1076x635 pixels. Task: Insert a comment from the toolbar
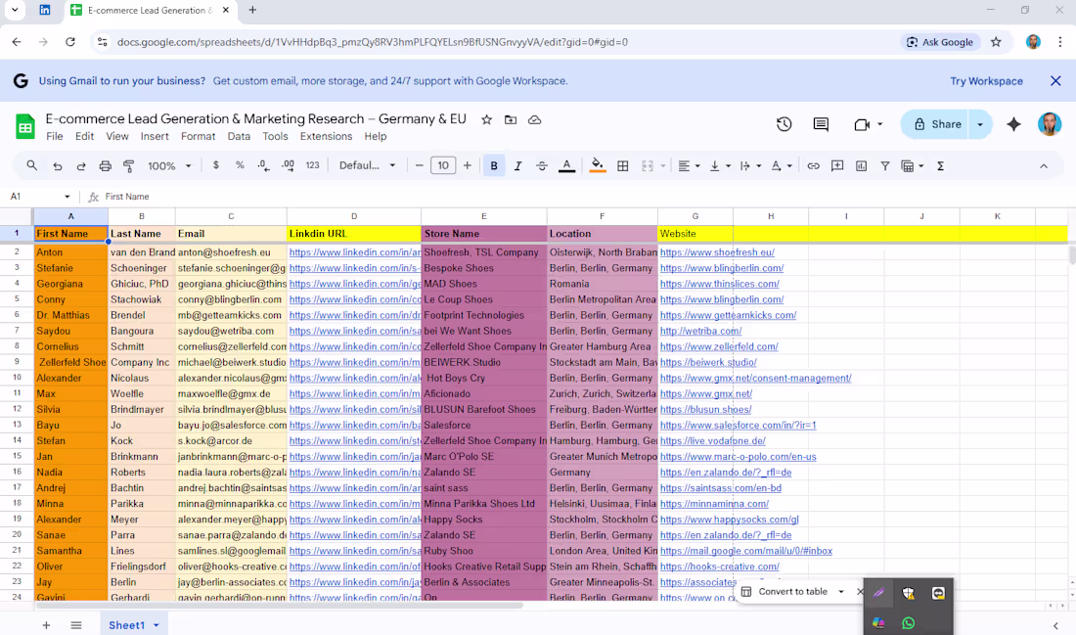[837, 165]
